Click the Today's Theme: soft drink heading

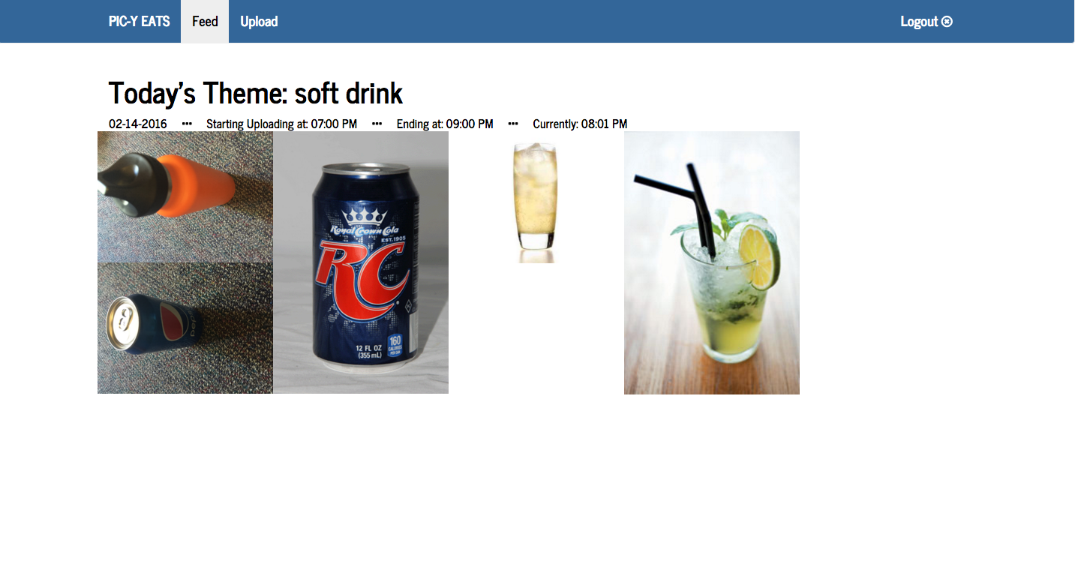pos(256,93)
